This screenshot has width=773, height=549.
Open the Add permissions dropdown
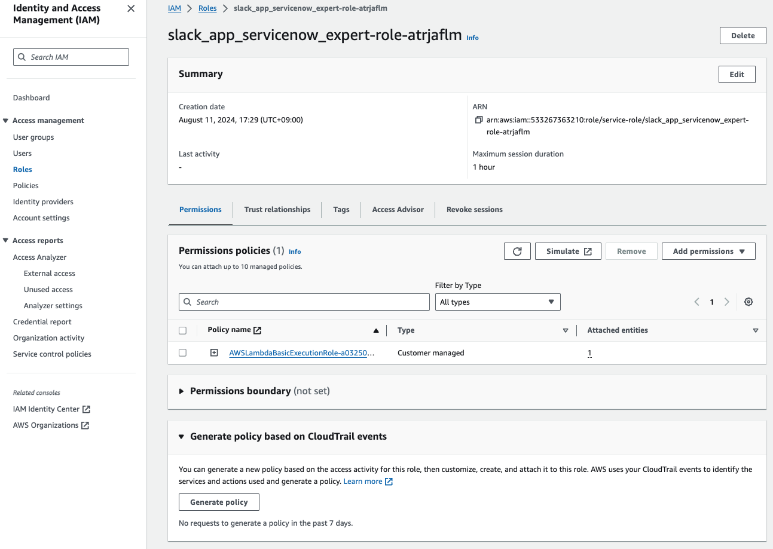pyautogui.click(x=708, y=252)
